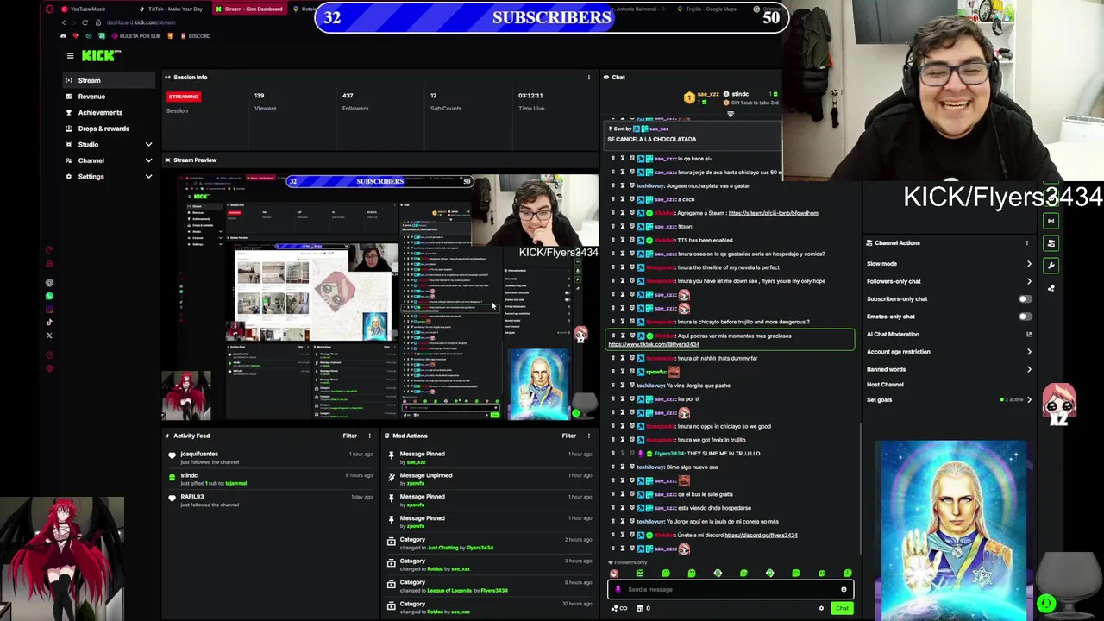
Task: Open Followers-only chat settings
Action: pos(949,281)
